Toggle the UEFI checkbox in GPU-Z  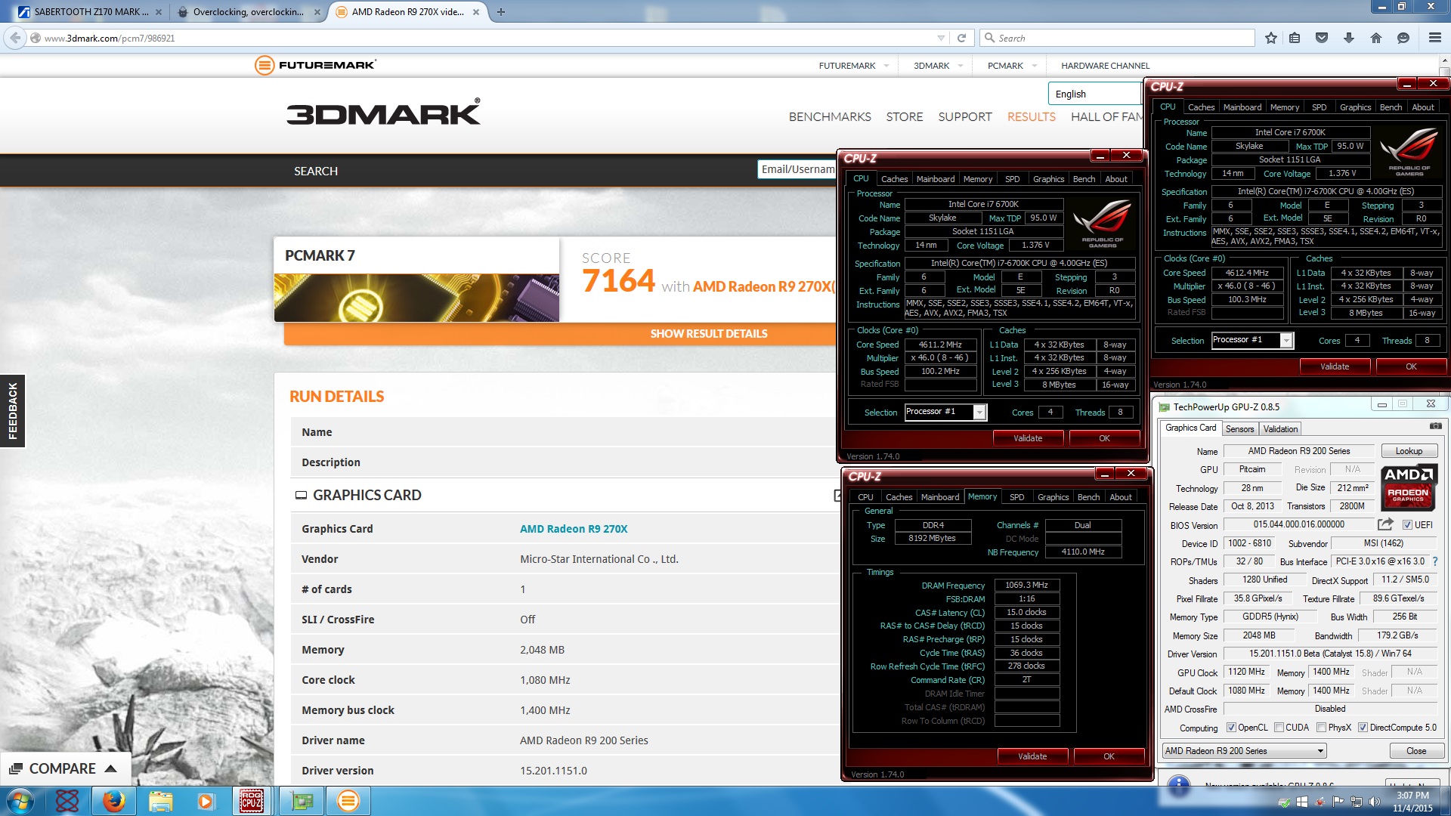(x=1407, y=524)
